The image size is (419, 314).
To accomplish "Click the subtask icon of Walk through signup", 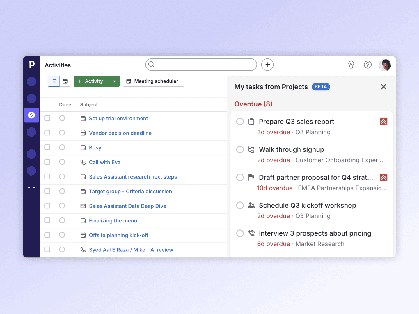I will tap(251, 149).
